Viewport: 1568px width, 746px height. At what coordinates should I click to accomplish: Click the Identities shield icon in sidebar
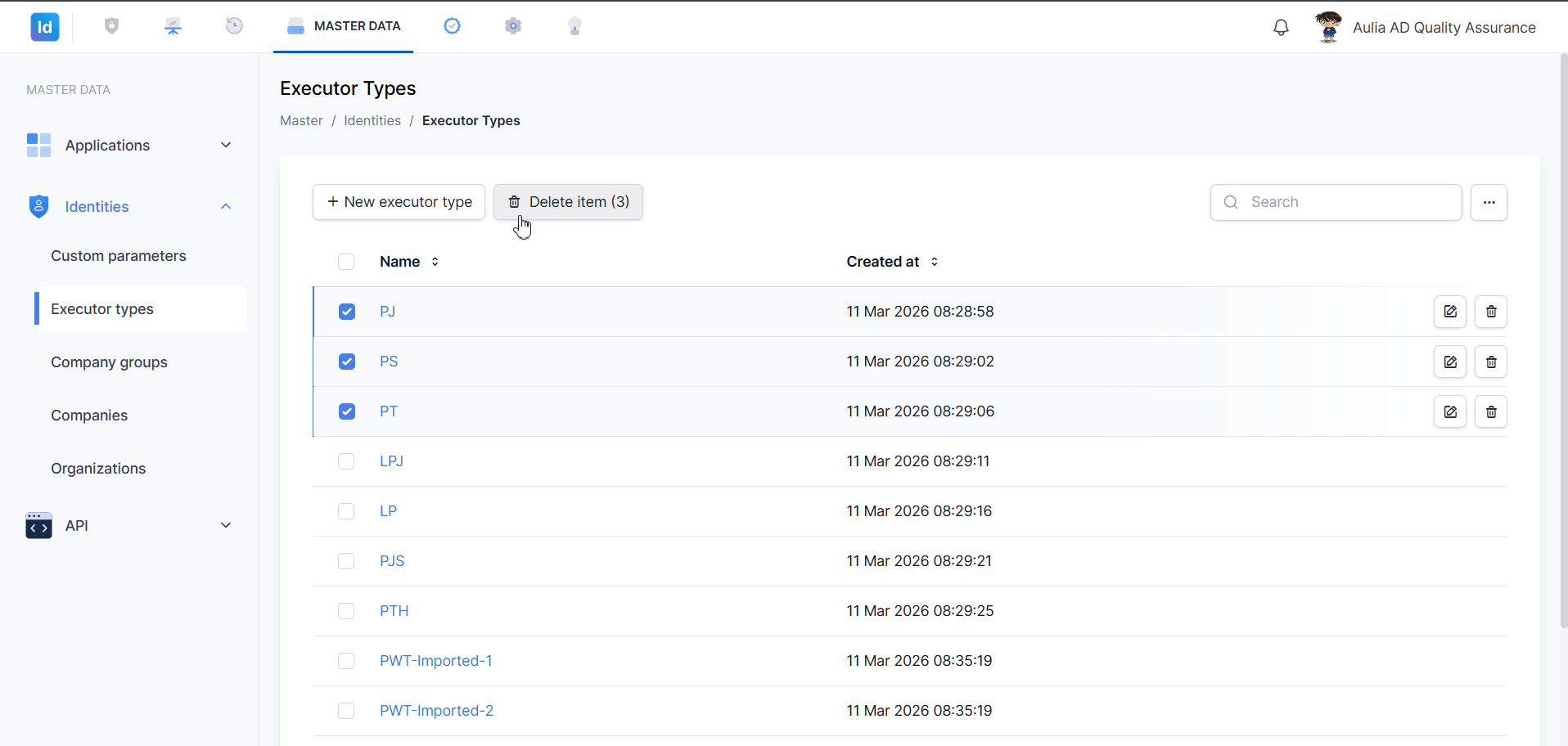(38, 206)
